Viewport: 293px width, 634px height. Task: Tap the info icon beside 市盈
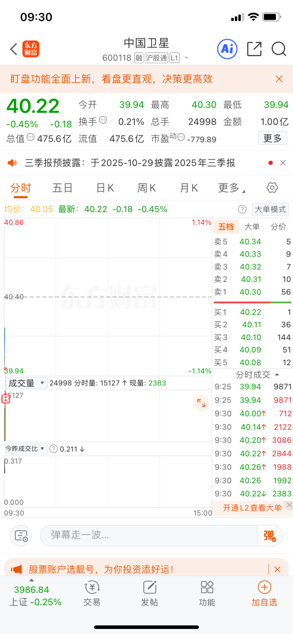[181, 137]
